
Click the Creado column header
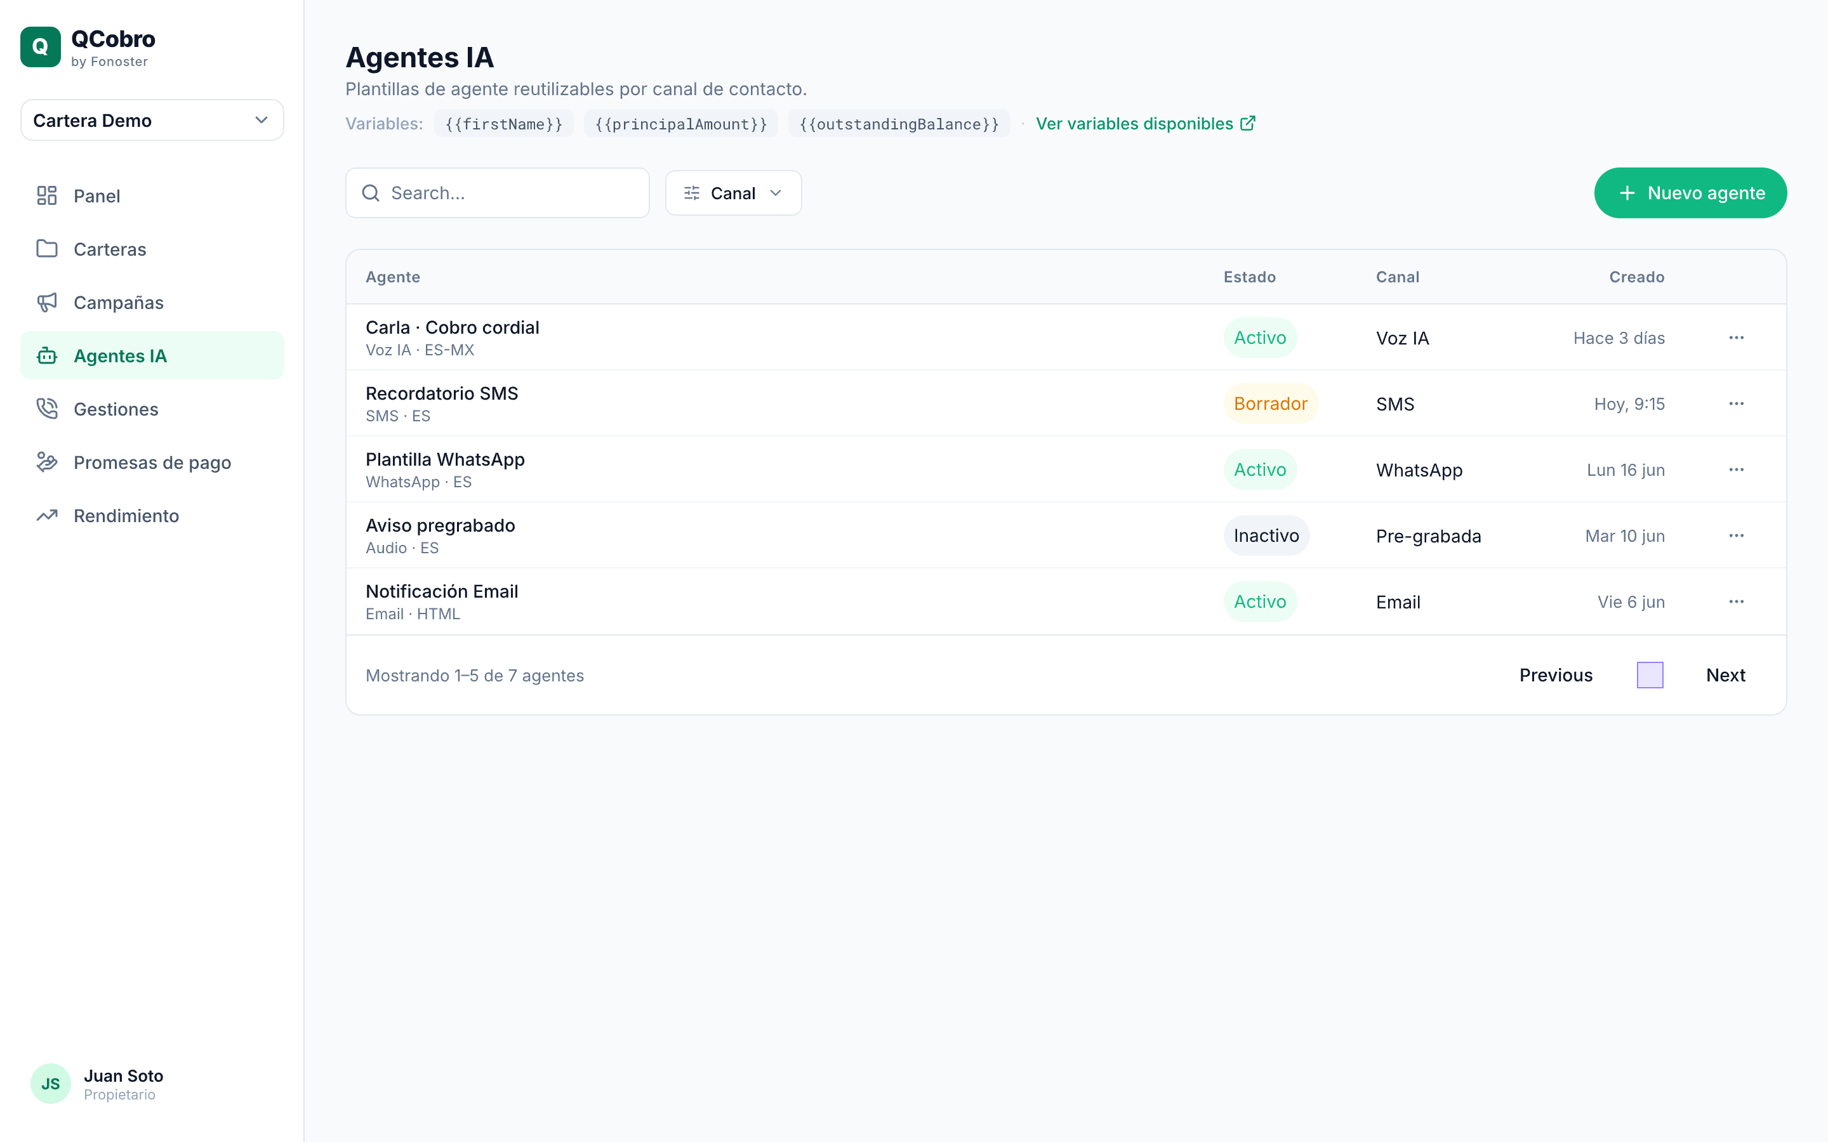click(x=1636, y=277)
